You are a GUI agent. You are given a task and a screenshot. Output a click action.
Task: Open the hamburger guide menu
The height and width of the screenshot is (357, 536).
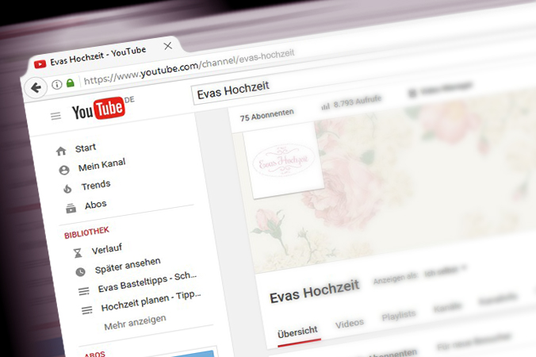[56, 117]
